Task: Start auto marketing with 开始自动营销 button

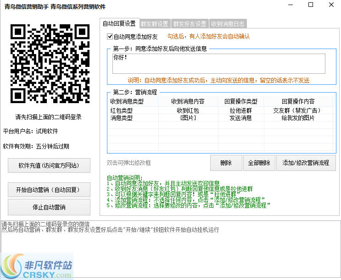Action: (49, 190)
